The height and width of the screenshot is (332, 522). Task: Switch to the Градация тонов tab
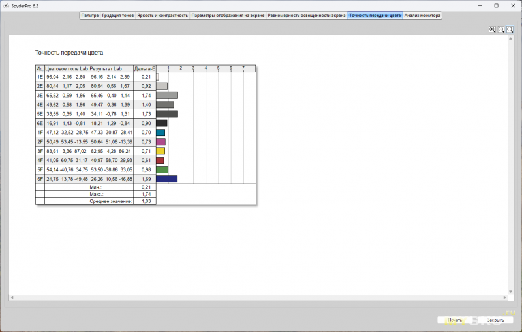tap(118, 15)
